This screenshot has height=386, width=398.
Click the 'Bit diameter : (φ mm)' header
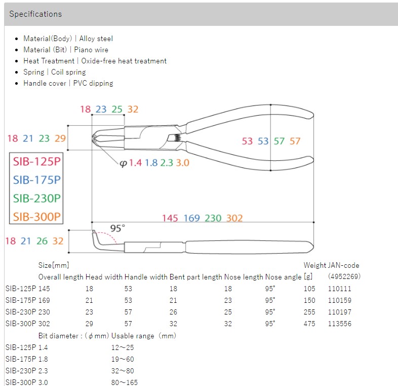click(73, 336)
